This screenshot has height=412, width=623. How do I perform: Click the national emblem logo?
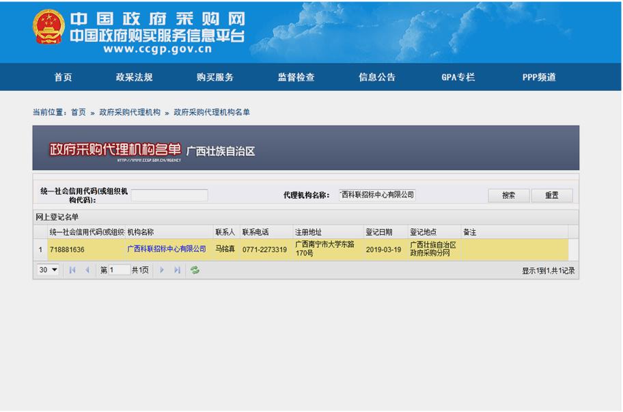pyautogui.click(x=49, y=27)
